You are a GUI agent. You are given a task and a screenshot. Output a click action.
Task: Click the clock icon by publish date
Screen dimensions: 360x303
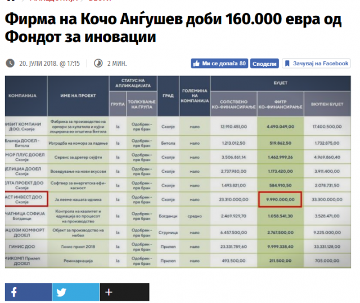(x=10, y=64)
